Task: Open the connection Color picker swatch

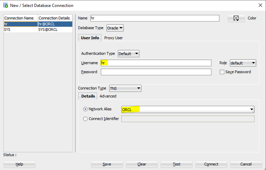Action: 236,18
